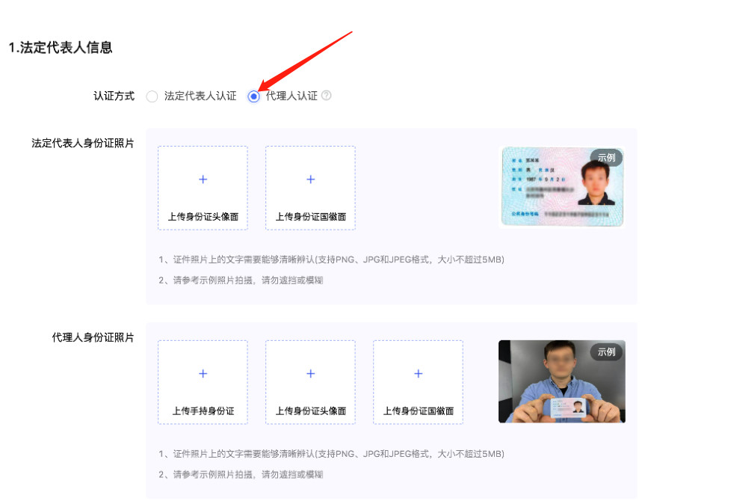This screenshot has height=501, width=731.
Task: Click plus icon in 上传身份证头像面 box for legal representative
Action: (203, 179)
